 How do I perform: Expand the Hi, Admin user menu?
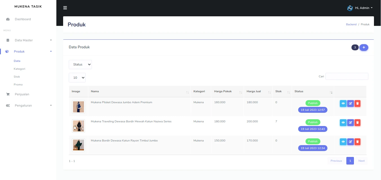pyautogui.click(x=360, y=8)
